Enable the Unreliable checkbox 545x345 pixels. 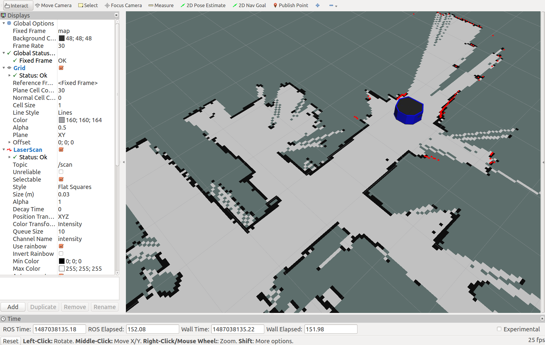click(x=61, y=172)
